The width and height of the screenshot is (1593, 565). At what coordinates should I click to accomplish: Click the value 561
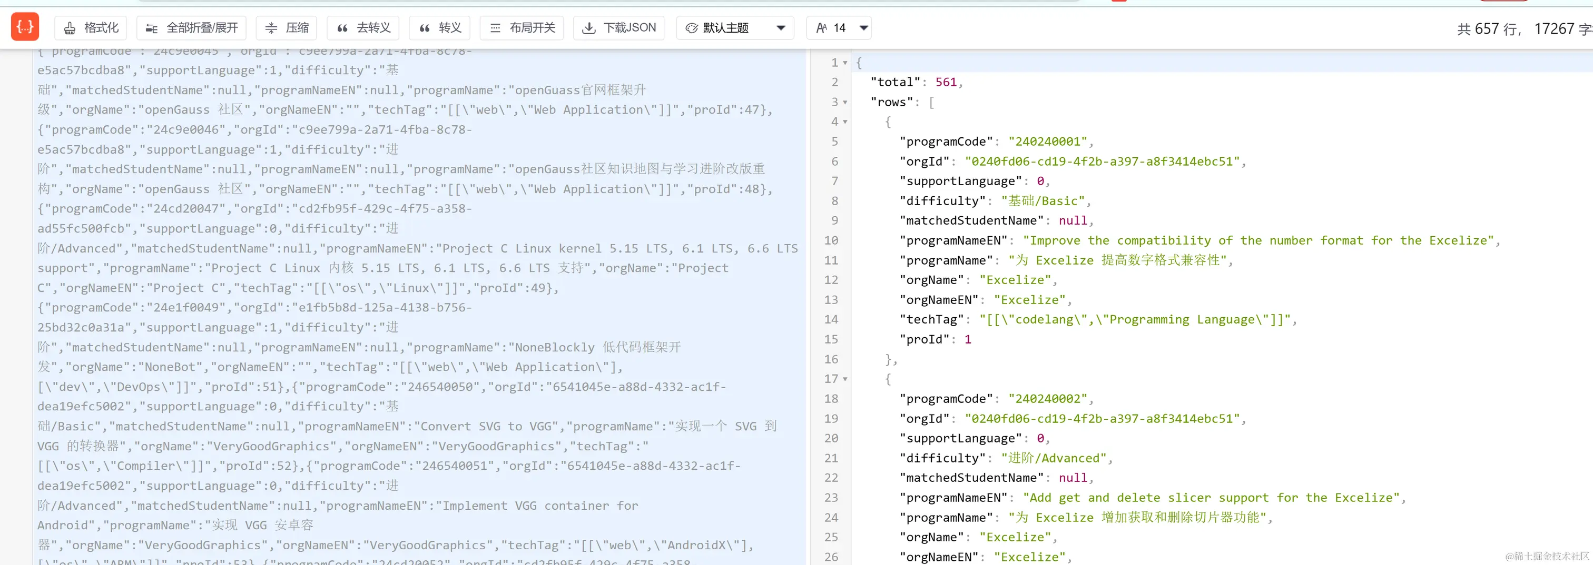click(946, 82)
